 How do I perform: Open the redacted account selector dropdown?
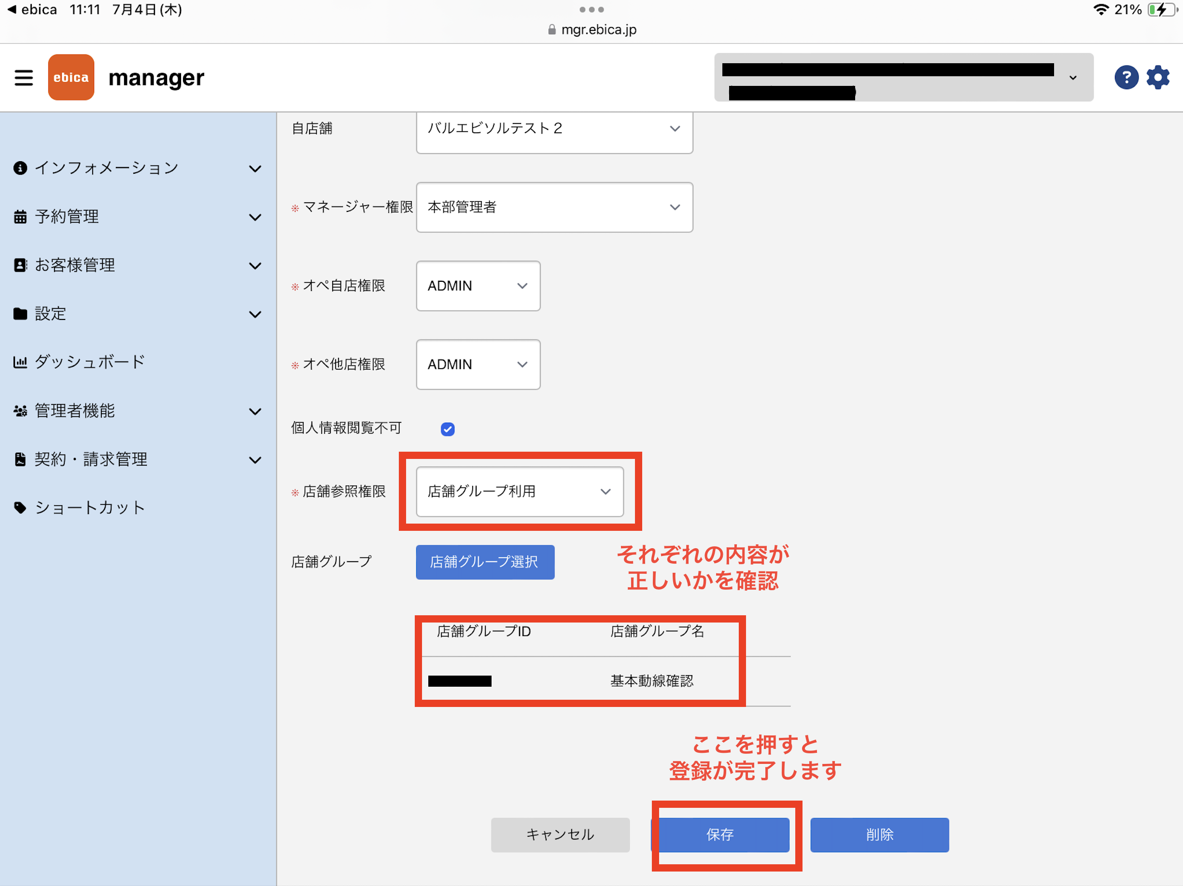[x=904, y=78]
